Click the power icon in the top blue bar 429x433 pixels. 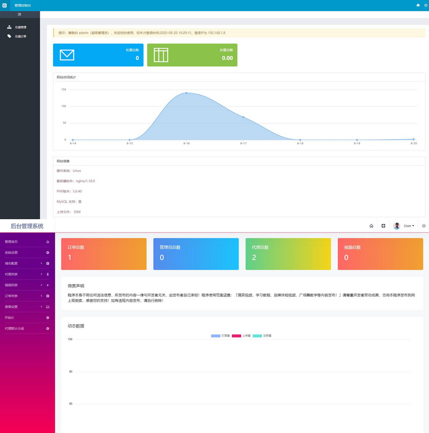(x=426, y=5)
